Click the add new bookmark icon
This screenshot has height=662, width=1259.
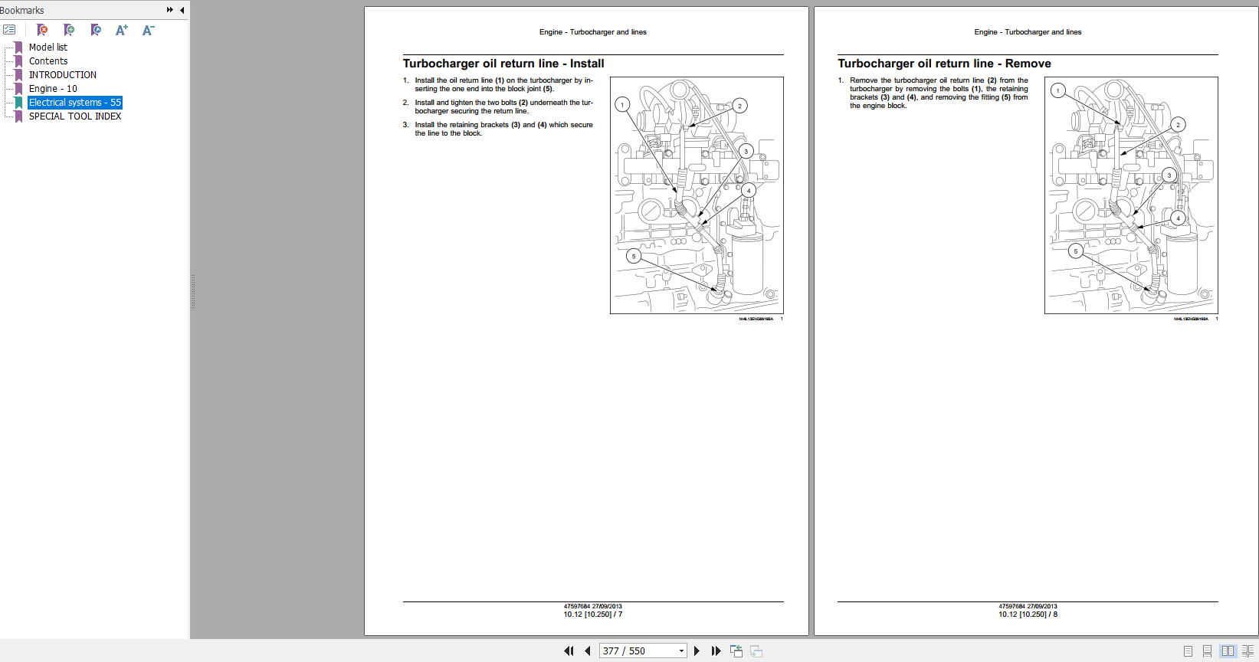[x=69, y=30]
